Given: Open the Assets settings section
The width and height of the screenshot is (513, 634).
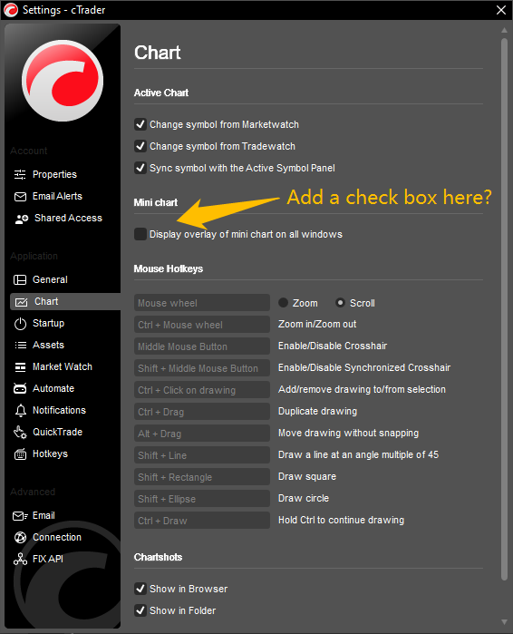Looking at the screenshot, I should (48, 345).
